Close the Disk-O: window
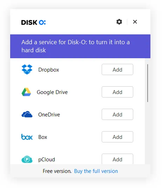Viewport: 162px width, 188px height. click(135, 22)
